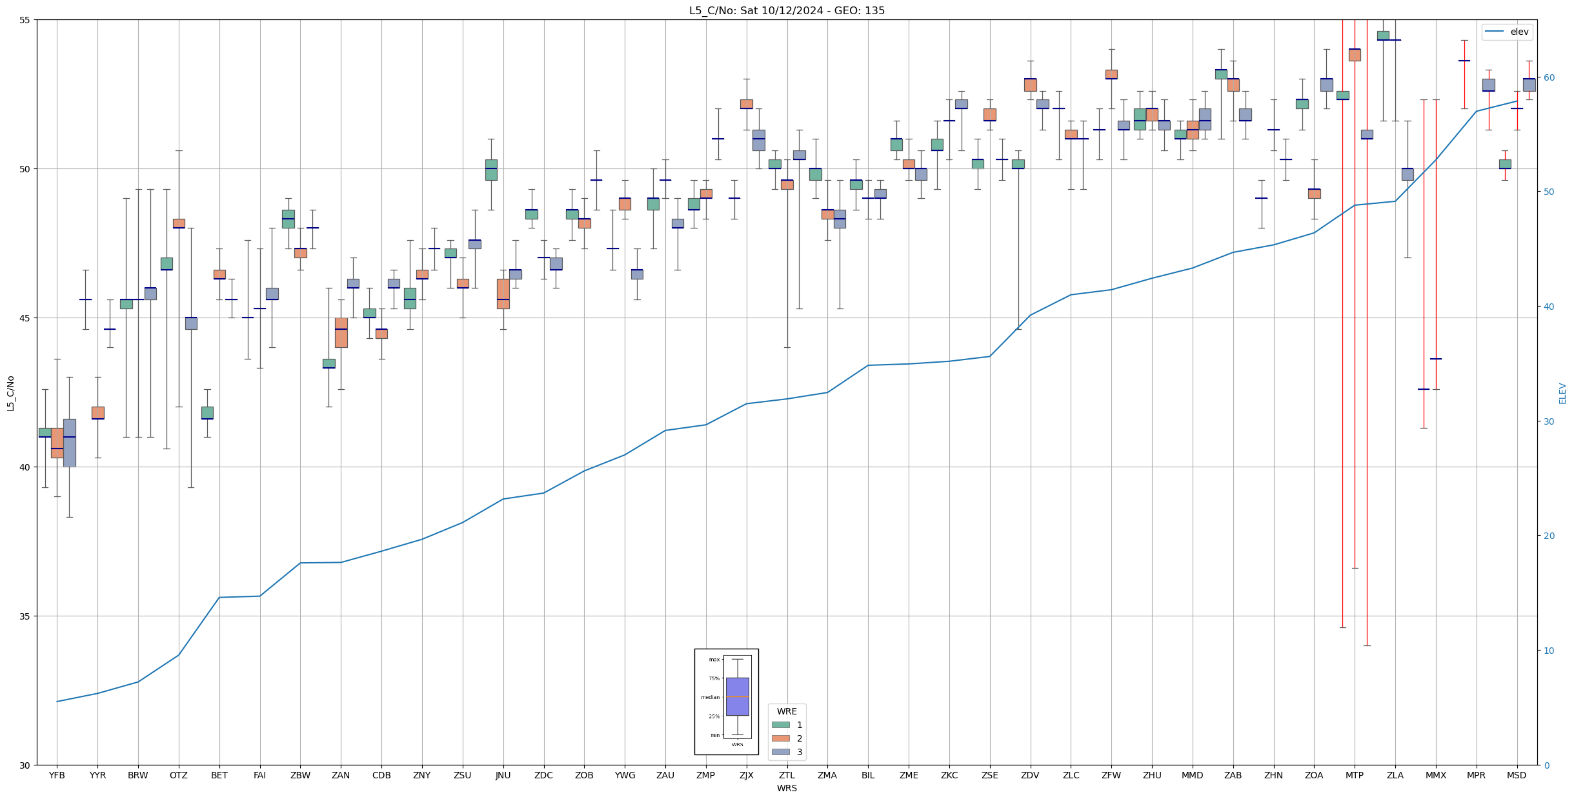Click the MSD x-axis tick label
The image size is (1574, 799).
coord(1517,775)
